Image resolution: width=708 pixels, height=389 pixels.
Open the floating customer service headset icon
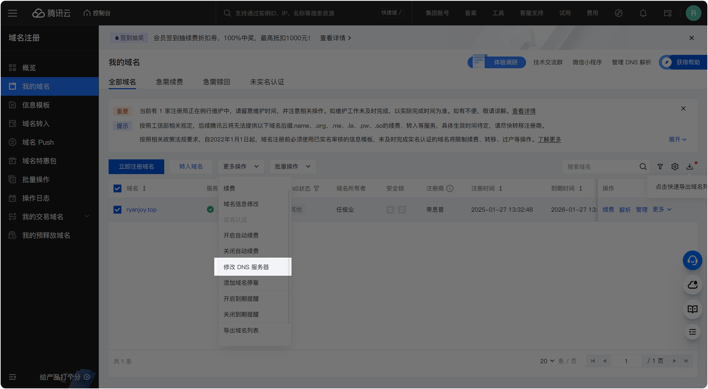point(693,260)
